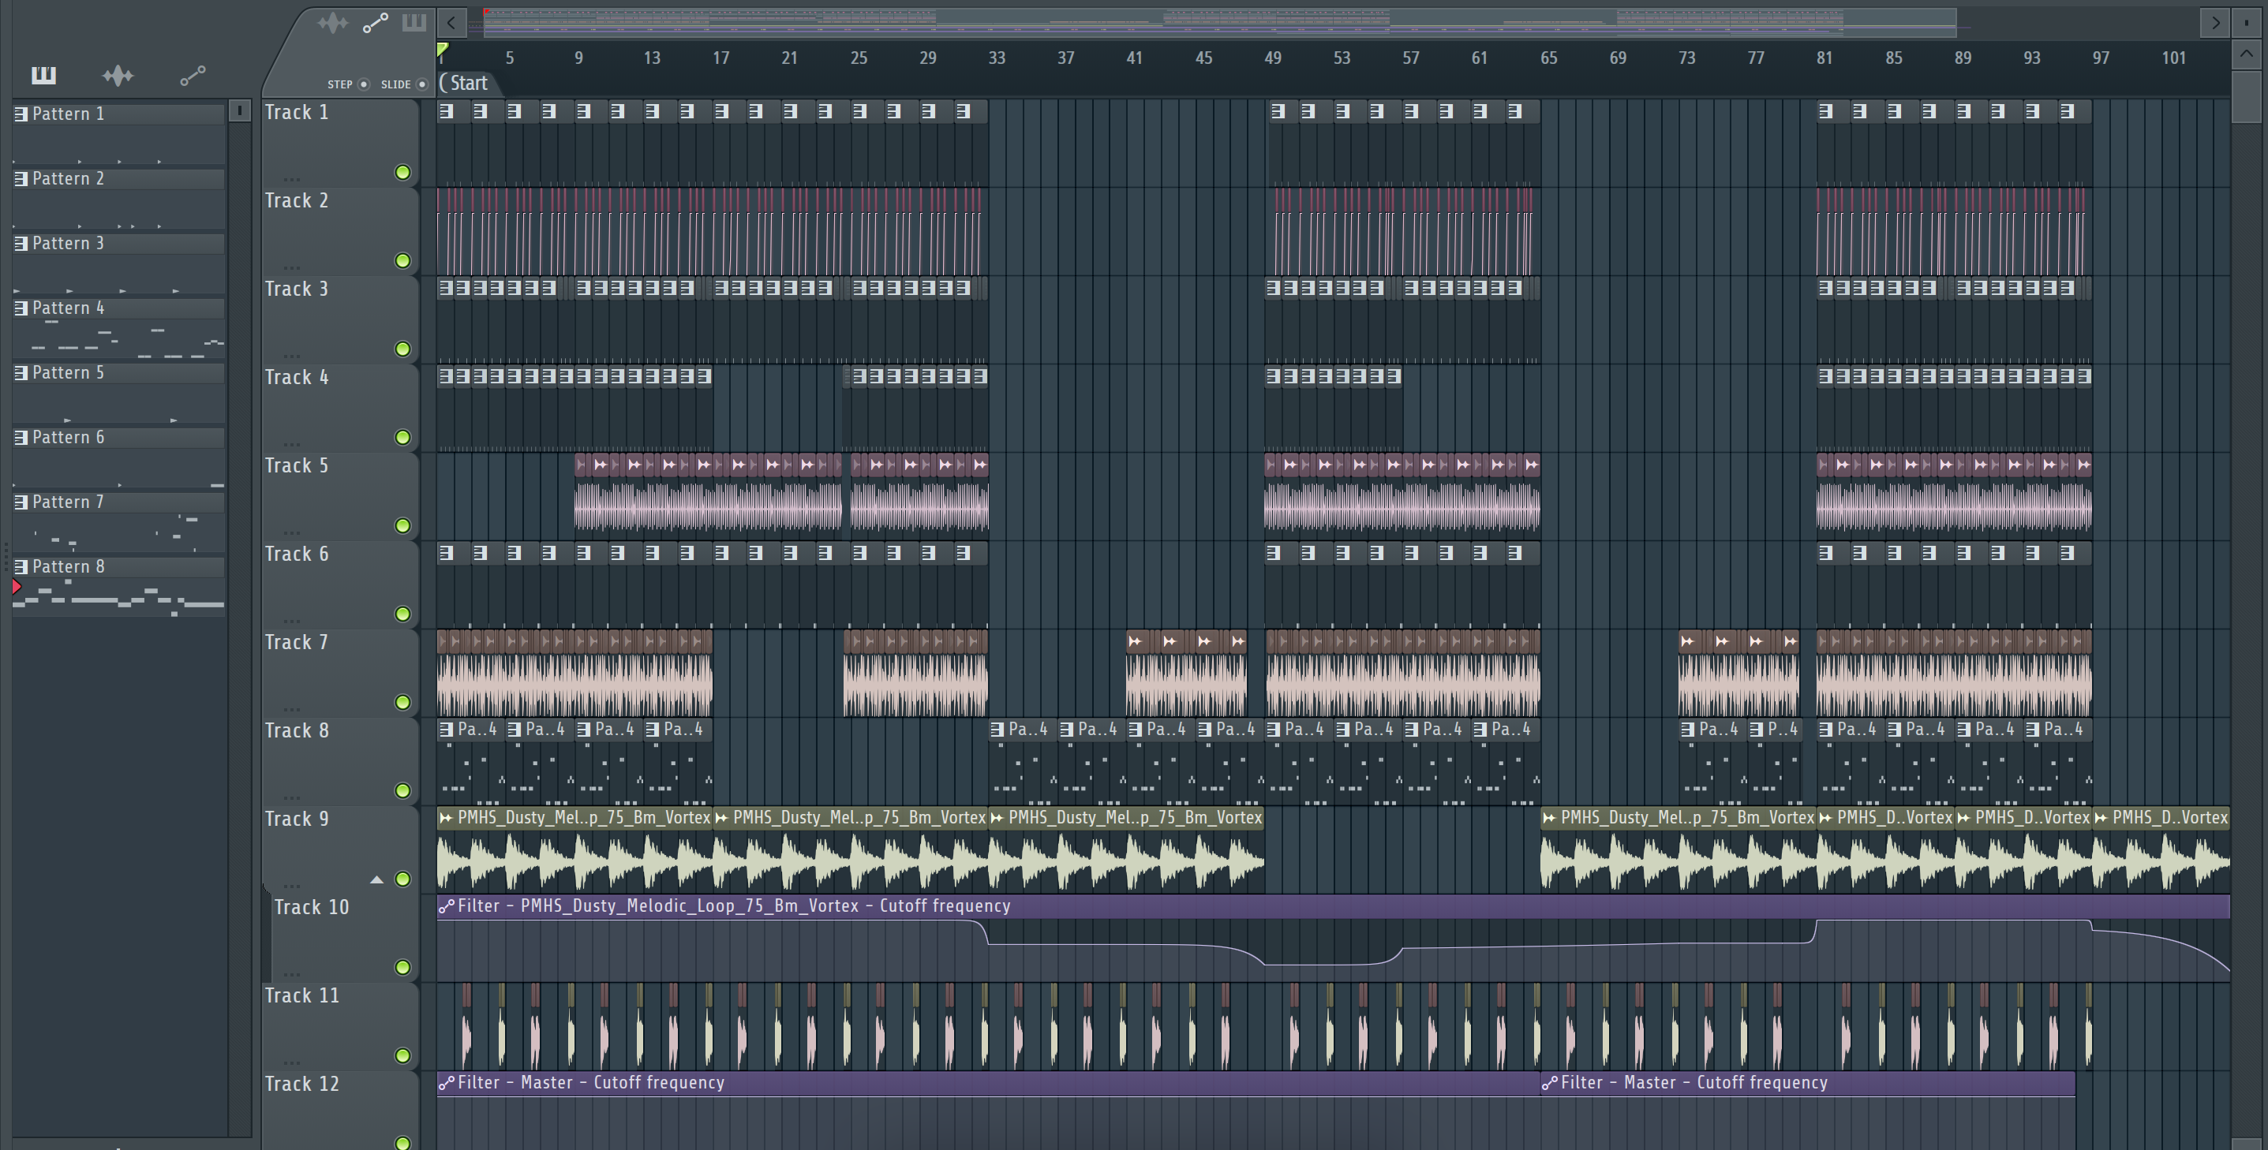Select first PMHS_Dusty_Mel audio clip on Track 9
This screenshot has height=1150, width=2268.
pos(575,850)
